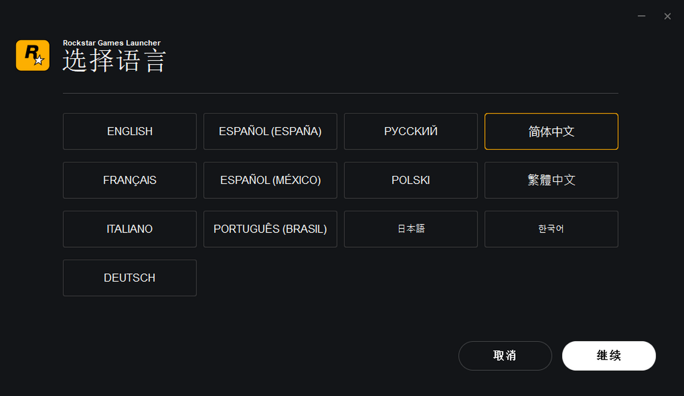
Task: Close the language selection window
Action: click(x=667, y=17)
